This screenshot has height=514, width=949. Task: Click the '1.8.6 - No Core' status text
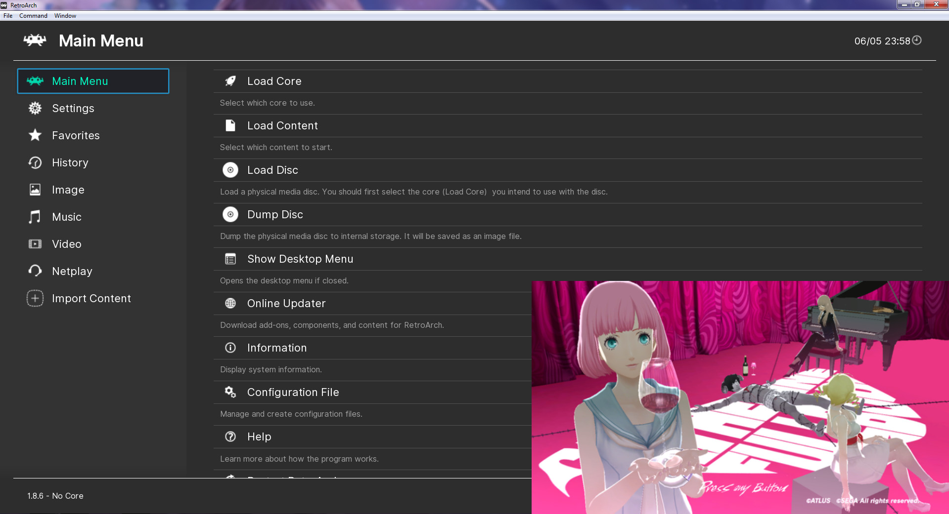tap(55, 496)
